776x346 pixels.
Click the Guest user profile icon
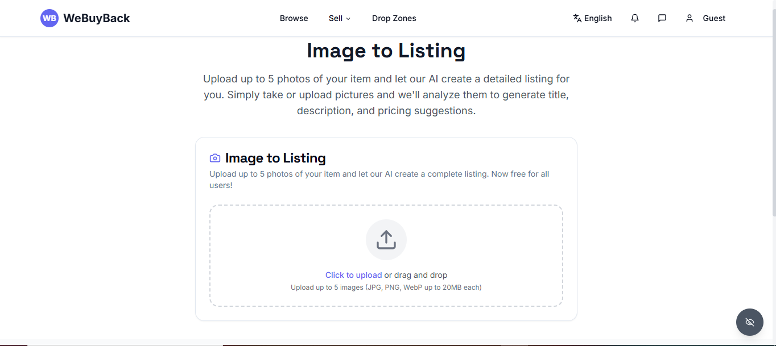(x=690, y=18)
